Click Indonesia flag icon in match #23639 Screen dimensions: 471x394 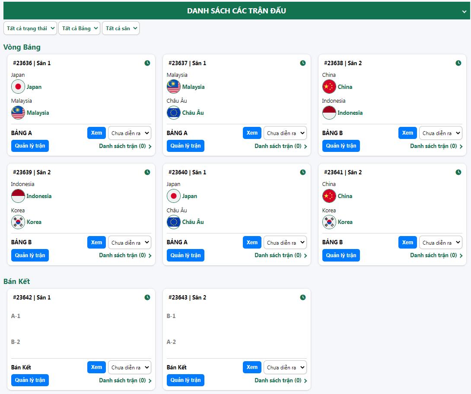coord(18,196)
